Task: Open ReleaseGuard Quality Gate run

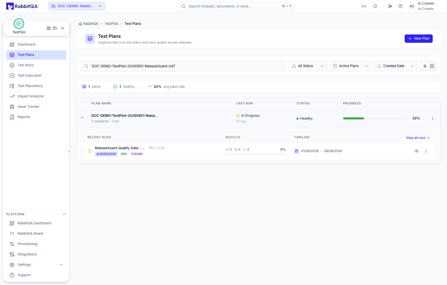Action: pos(120,148)
